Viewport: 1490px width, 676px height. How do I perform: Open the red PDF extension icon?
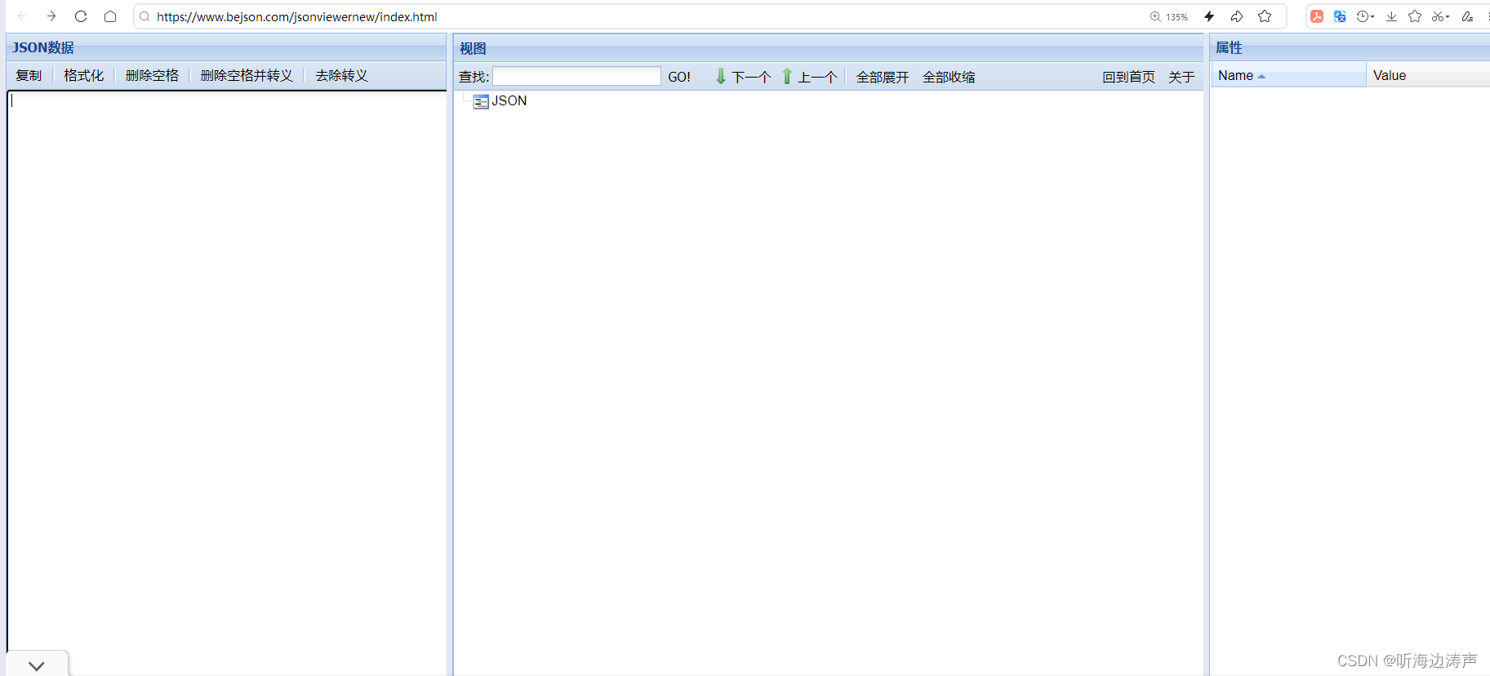[1317, 16]
